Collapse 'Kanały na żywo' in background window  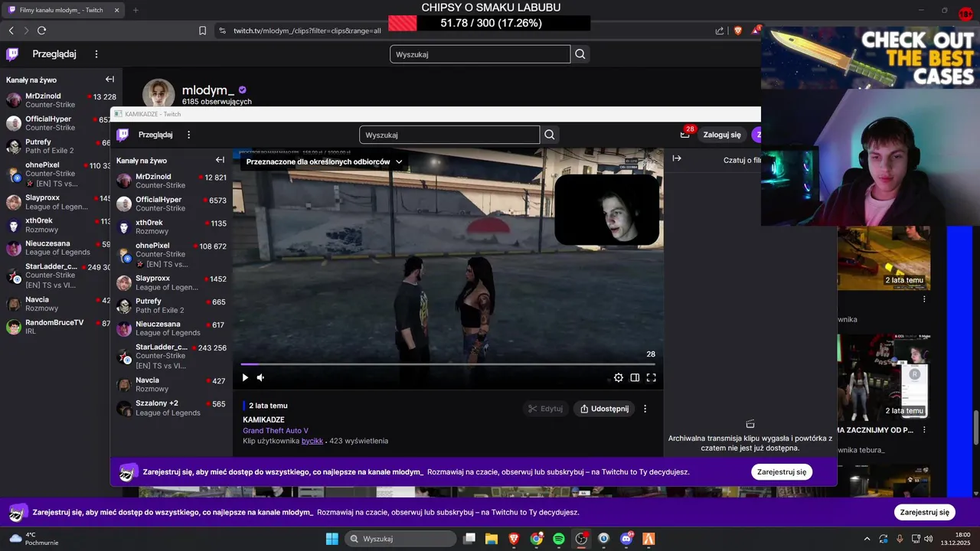point(109,80)
